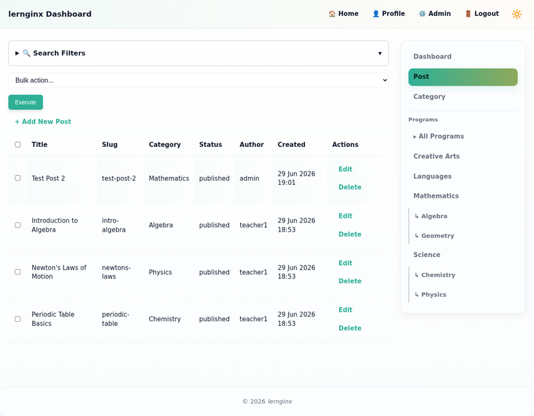534x416 pixels.
Task: Edit the Periodic Table Basics post
Action: coord(345,310)
